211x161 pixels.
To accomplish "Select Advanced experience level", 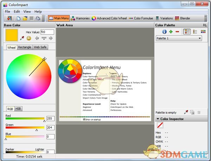I will tap(87, 110).
